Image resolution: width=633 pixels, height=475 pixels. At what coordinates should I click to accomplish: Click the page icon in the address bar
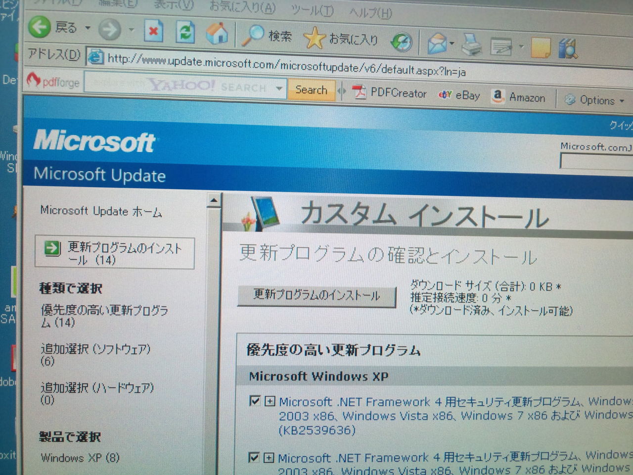[95, 56]
